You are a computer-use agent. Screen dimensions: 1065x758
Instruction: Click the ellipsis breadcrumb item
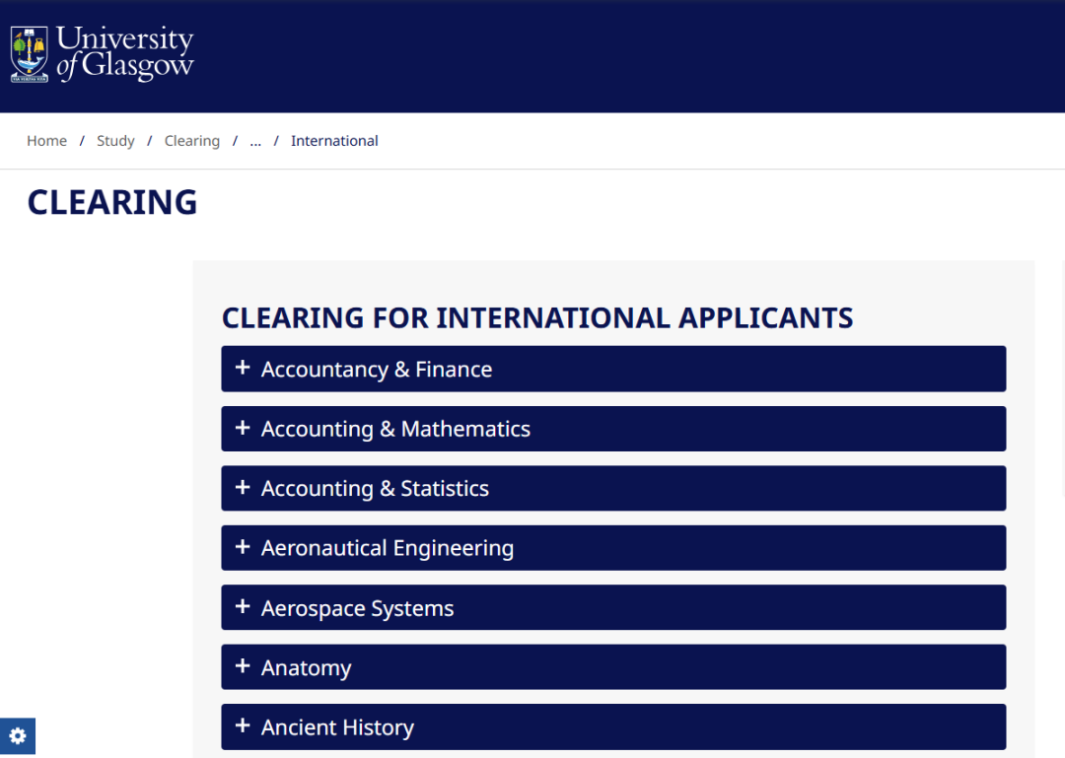pos(255,141)
